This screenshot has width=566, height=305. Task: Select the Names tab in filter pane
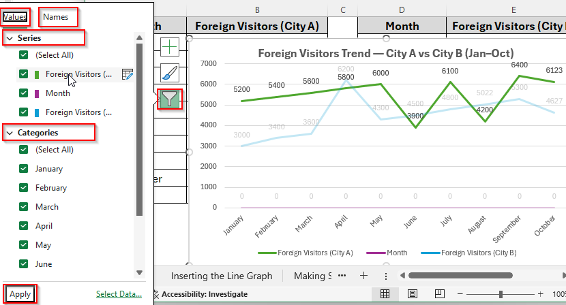point(56,17)
